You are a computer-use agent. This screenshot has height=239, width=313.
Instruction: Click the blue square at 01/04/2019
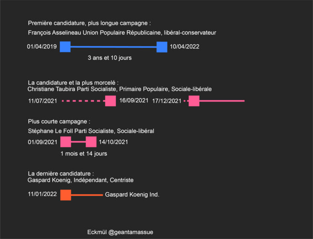[65, 47]
